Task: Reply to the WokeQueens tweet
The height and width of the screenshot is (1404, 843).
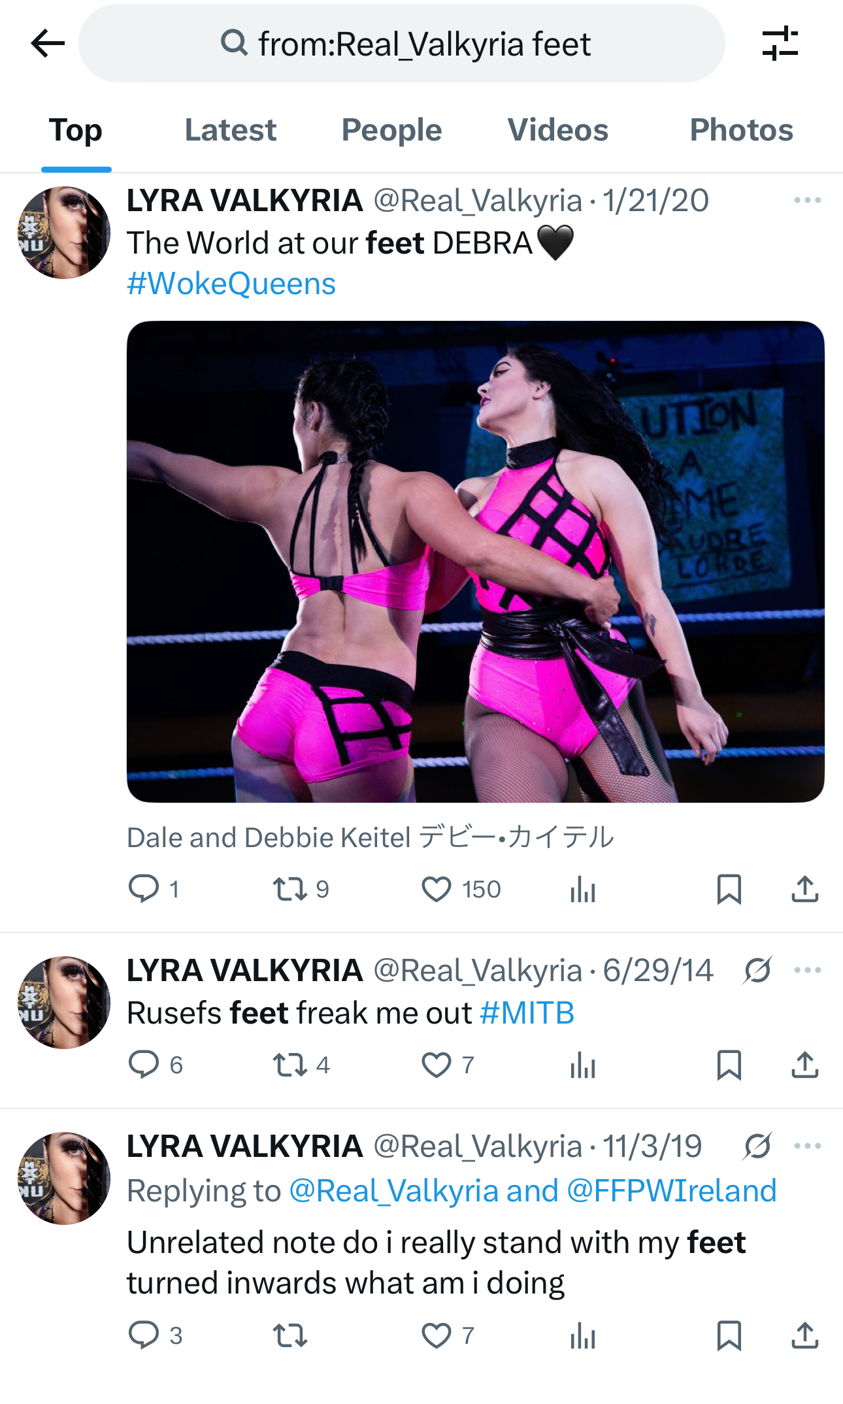Action: click(154, 889)
